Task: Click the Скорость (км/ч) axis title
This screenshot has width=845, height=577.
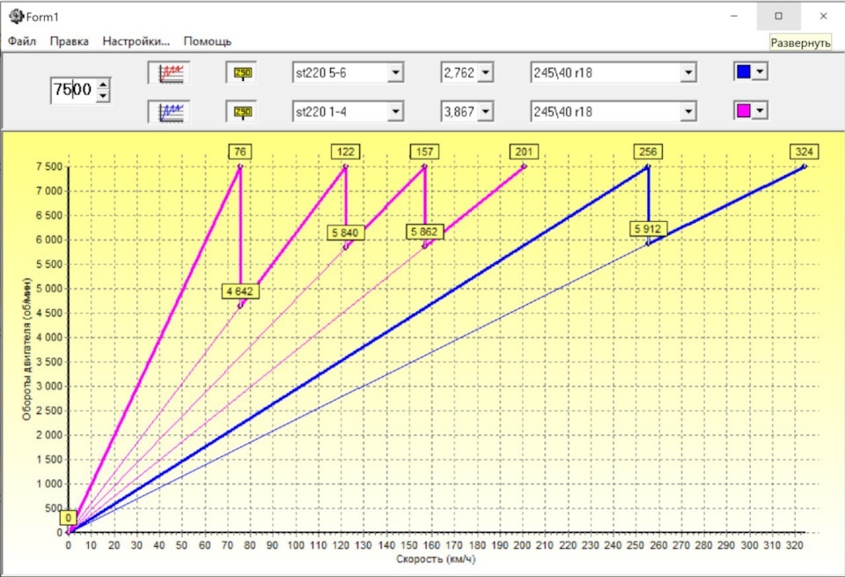Action: point(436,559)
